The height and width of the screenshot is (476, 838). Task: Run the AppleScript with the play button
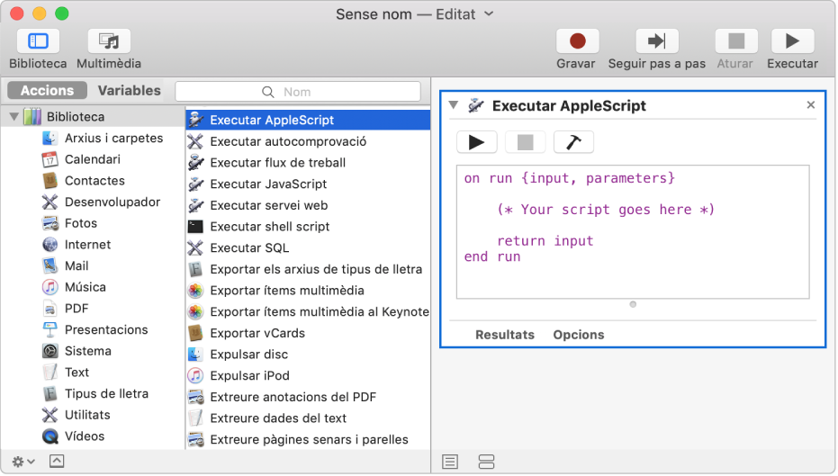tap(476, 142)
